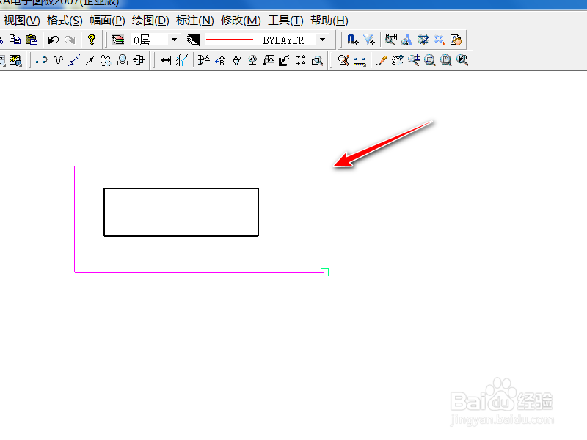This screenshot has height=440, width=587.
Task: Click the surface roughness triangle symbol icon
Action: tap(236, 60)
